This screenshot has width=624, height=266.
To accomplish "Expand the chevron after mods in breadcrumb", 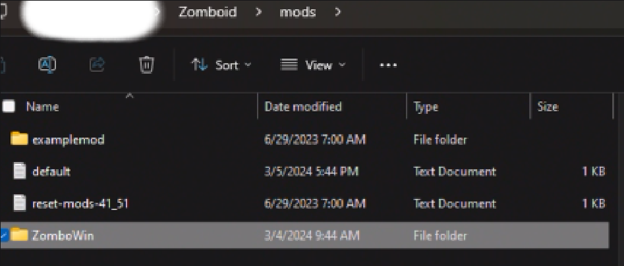I will (338, 13).
